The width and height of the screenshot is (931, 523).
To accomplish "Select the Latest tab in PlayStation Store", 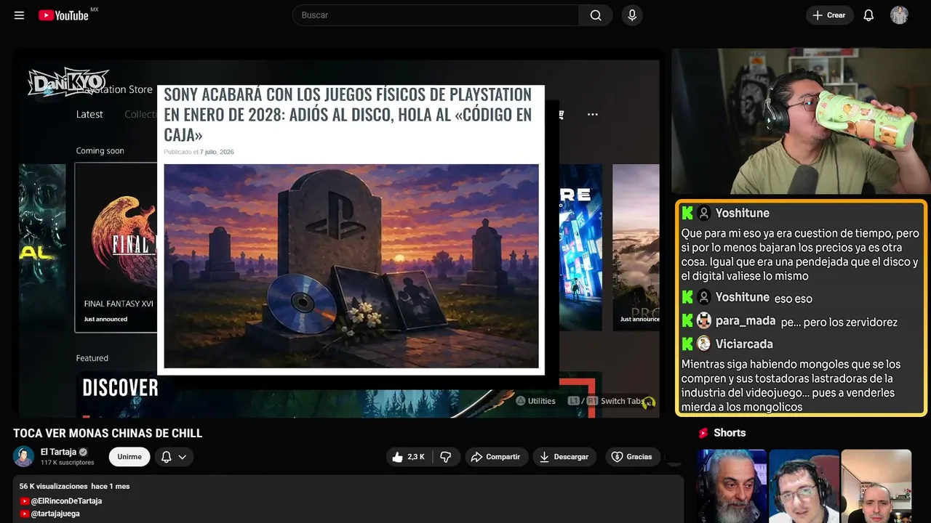I will tap(89, 114).
